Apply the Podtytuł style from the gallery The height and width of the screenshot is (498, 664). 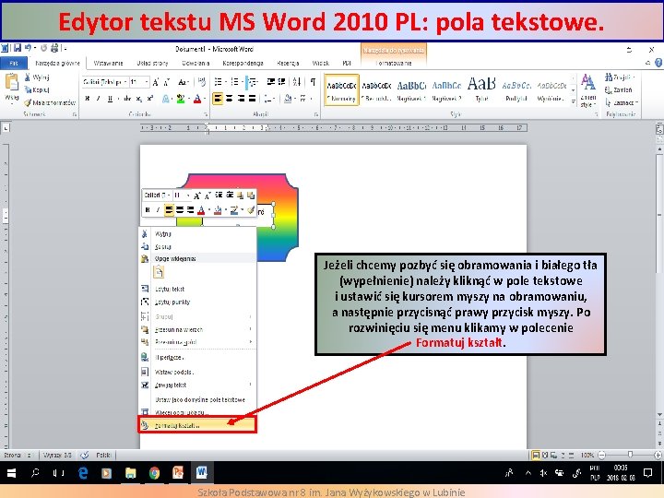point(516,89)
